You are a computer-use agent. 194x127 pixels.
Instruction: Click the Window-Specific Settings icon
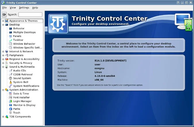pyautogui.click(x=11, y=48)
